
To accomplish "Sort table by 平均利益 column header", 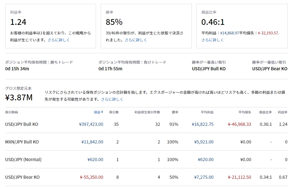I will click(x=207, y=112).
